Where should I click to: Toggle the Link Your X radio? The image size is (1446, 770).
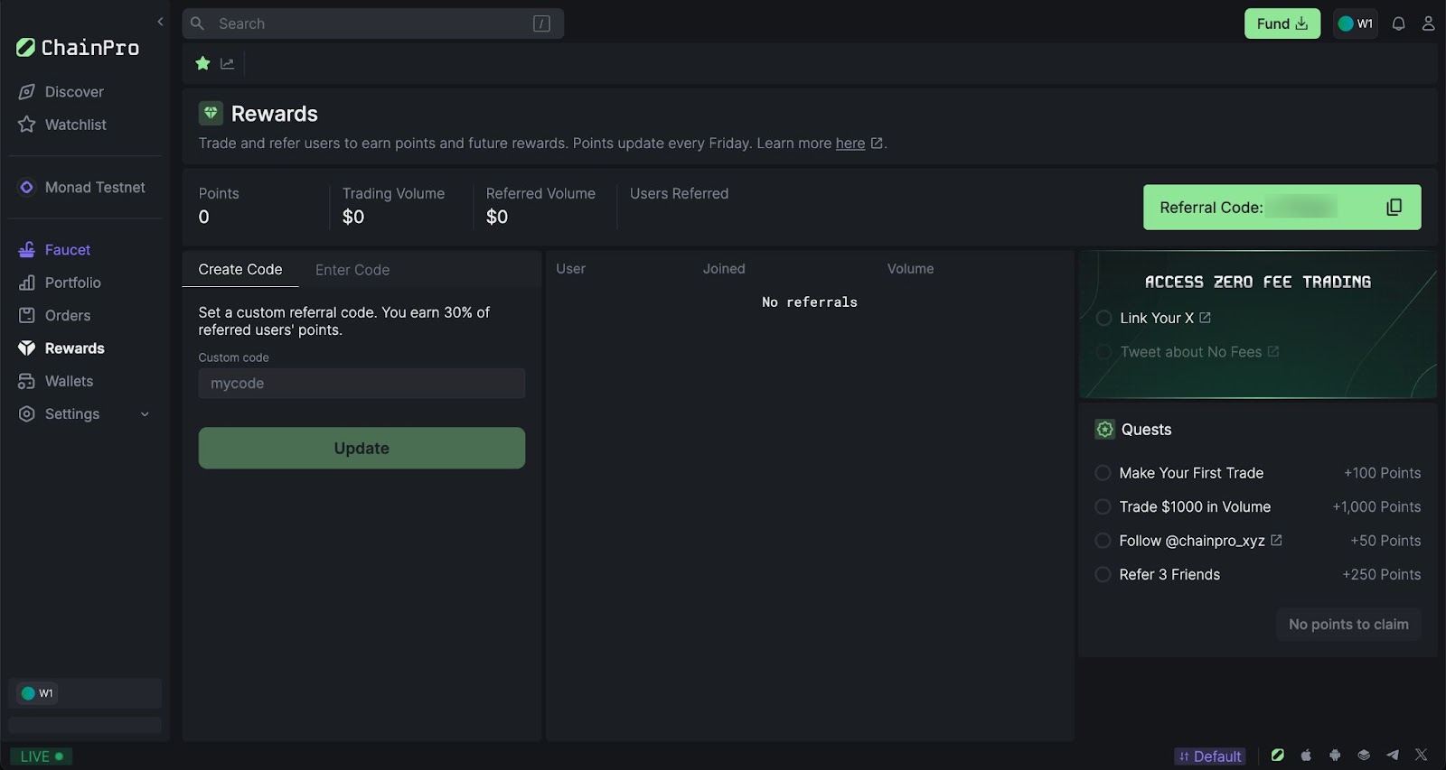[x=1103, y=319]
